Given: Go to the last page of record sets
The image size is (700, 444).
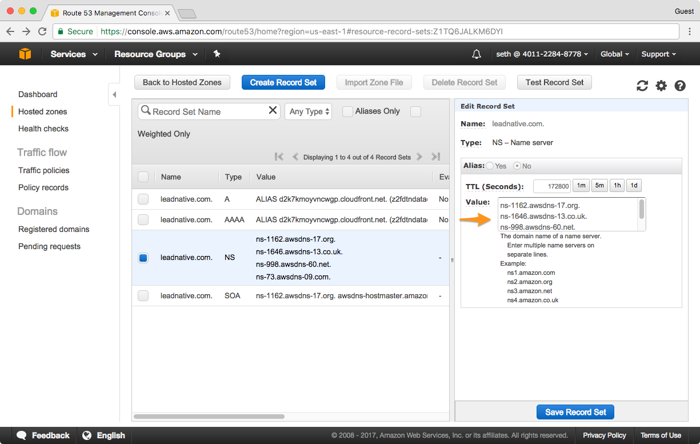Looking at the screenshot, I should pos(435,157).
